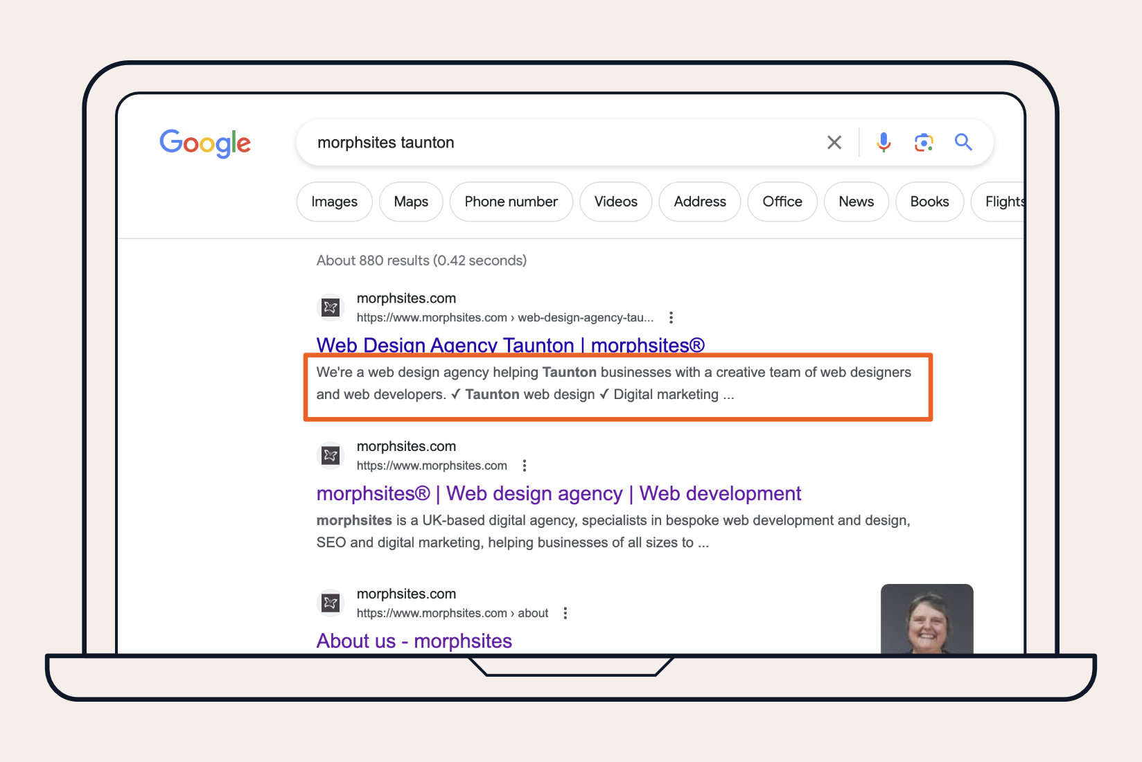The image size is (1142, 762).
Task: Click the morphsites.com site name in first result
Action: 406,299
